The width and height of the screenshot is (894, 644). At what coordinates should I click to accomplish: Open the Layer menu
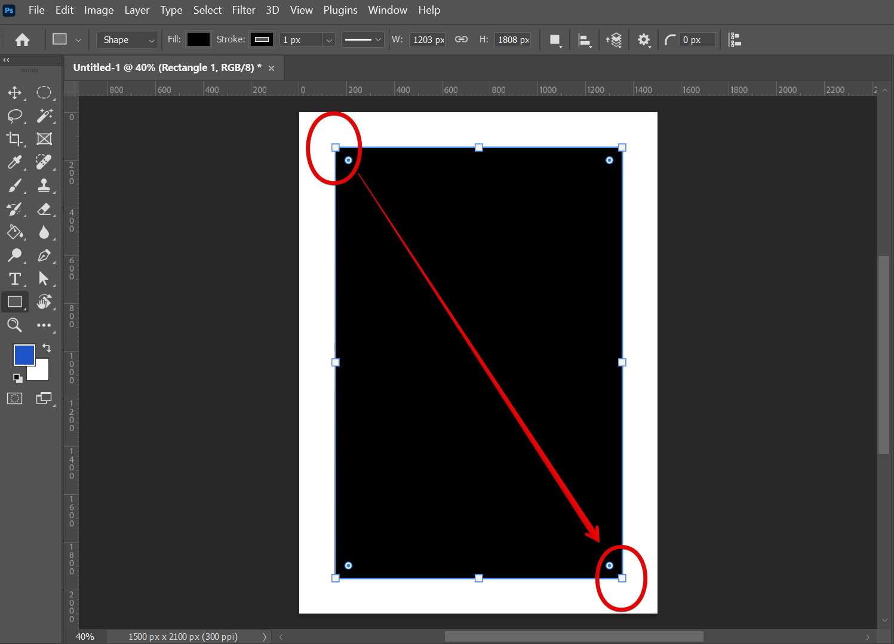coord(137,10)
